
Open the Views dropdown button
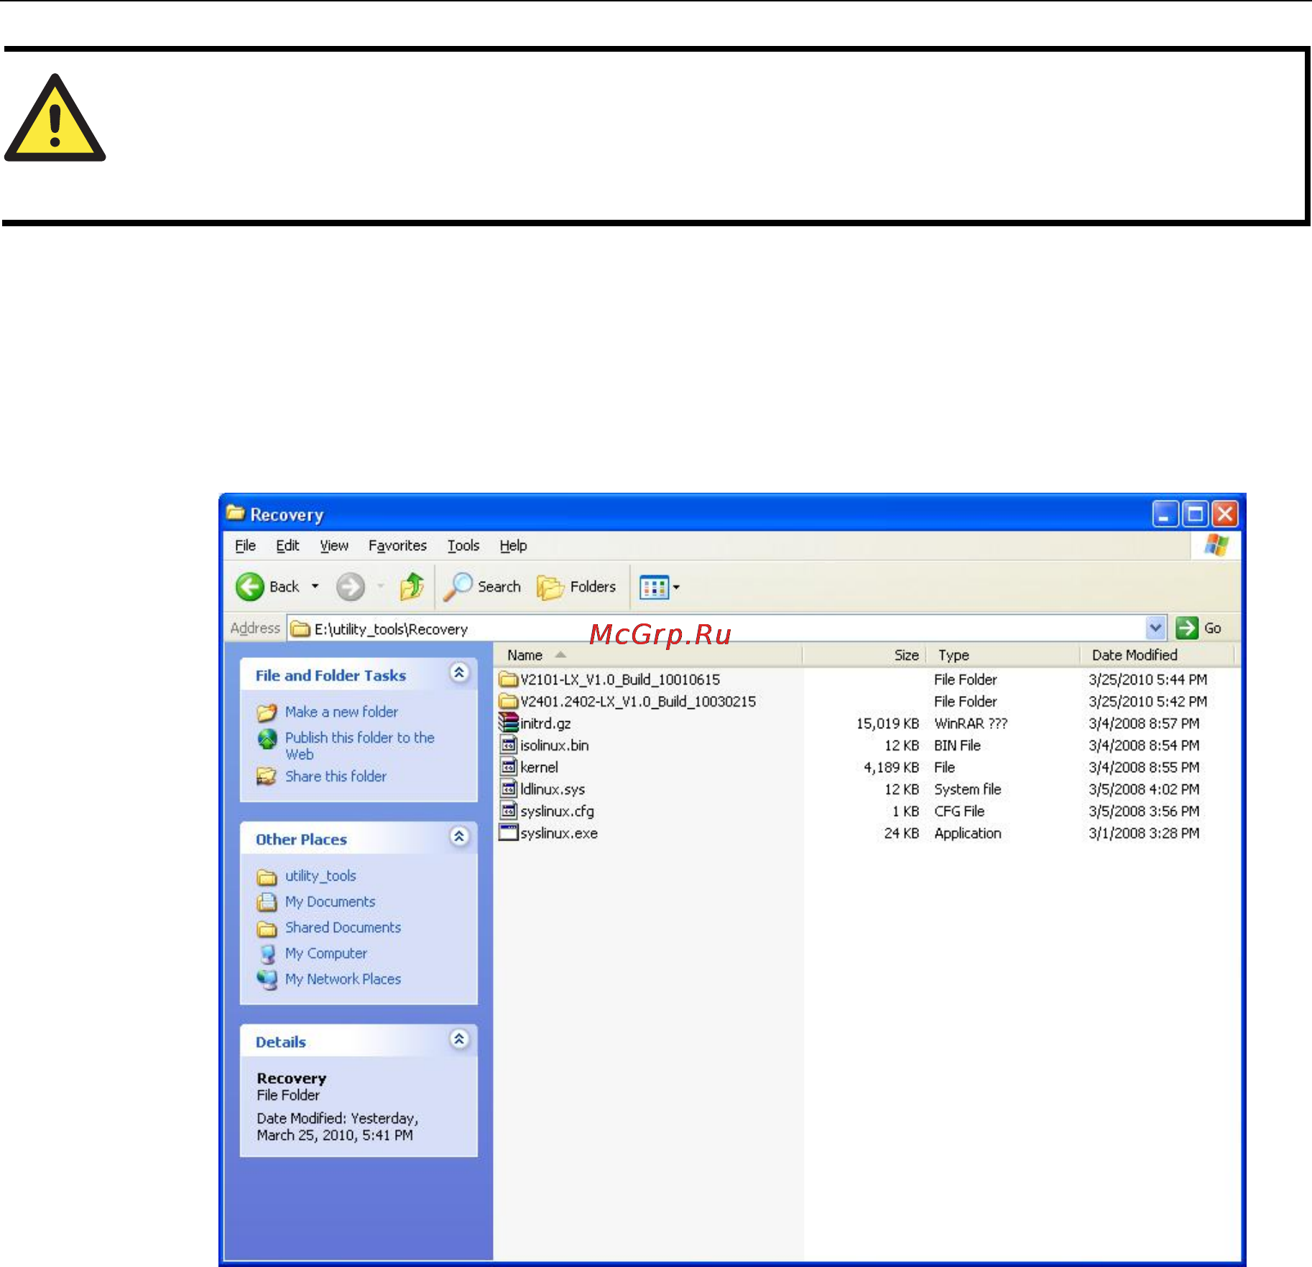(660, 587)
